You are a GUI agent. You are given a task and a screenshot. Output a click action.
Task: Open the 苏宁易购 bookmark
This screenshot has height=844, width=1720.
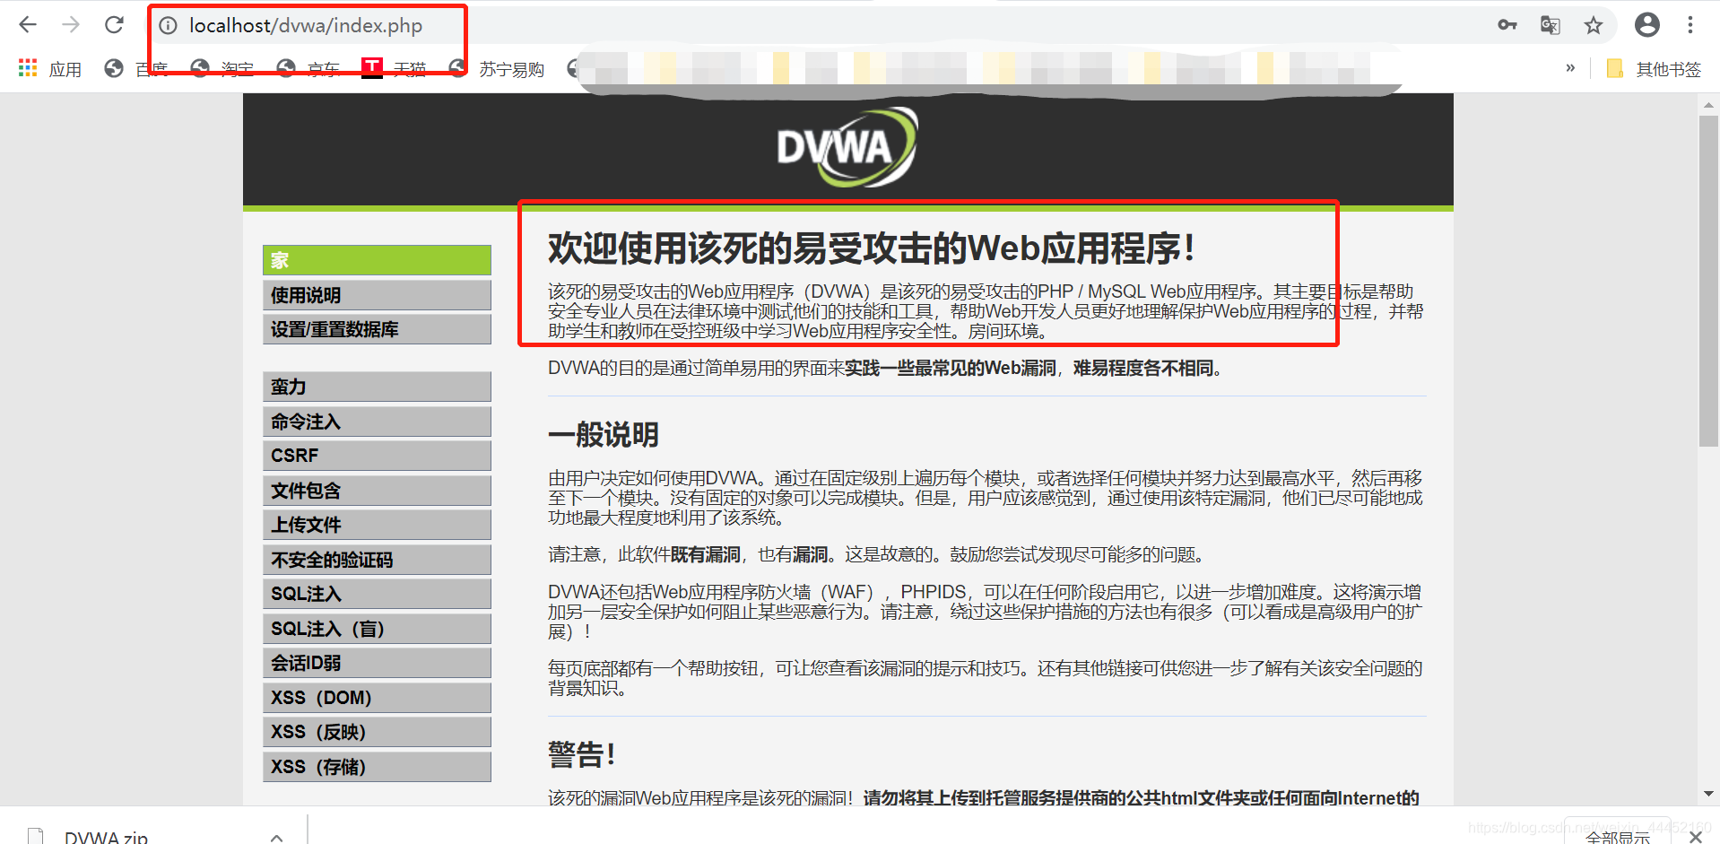coord(497,69)
